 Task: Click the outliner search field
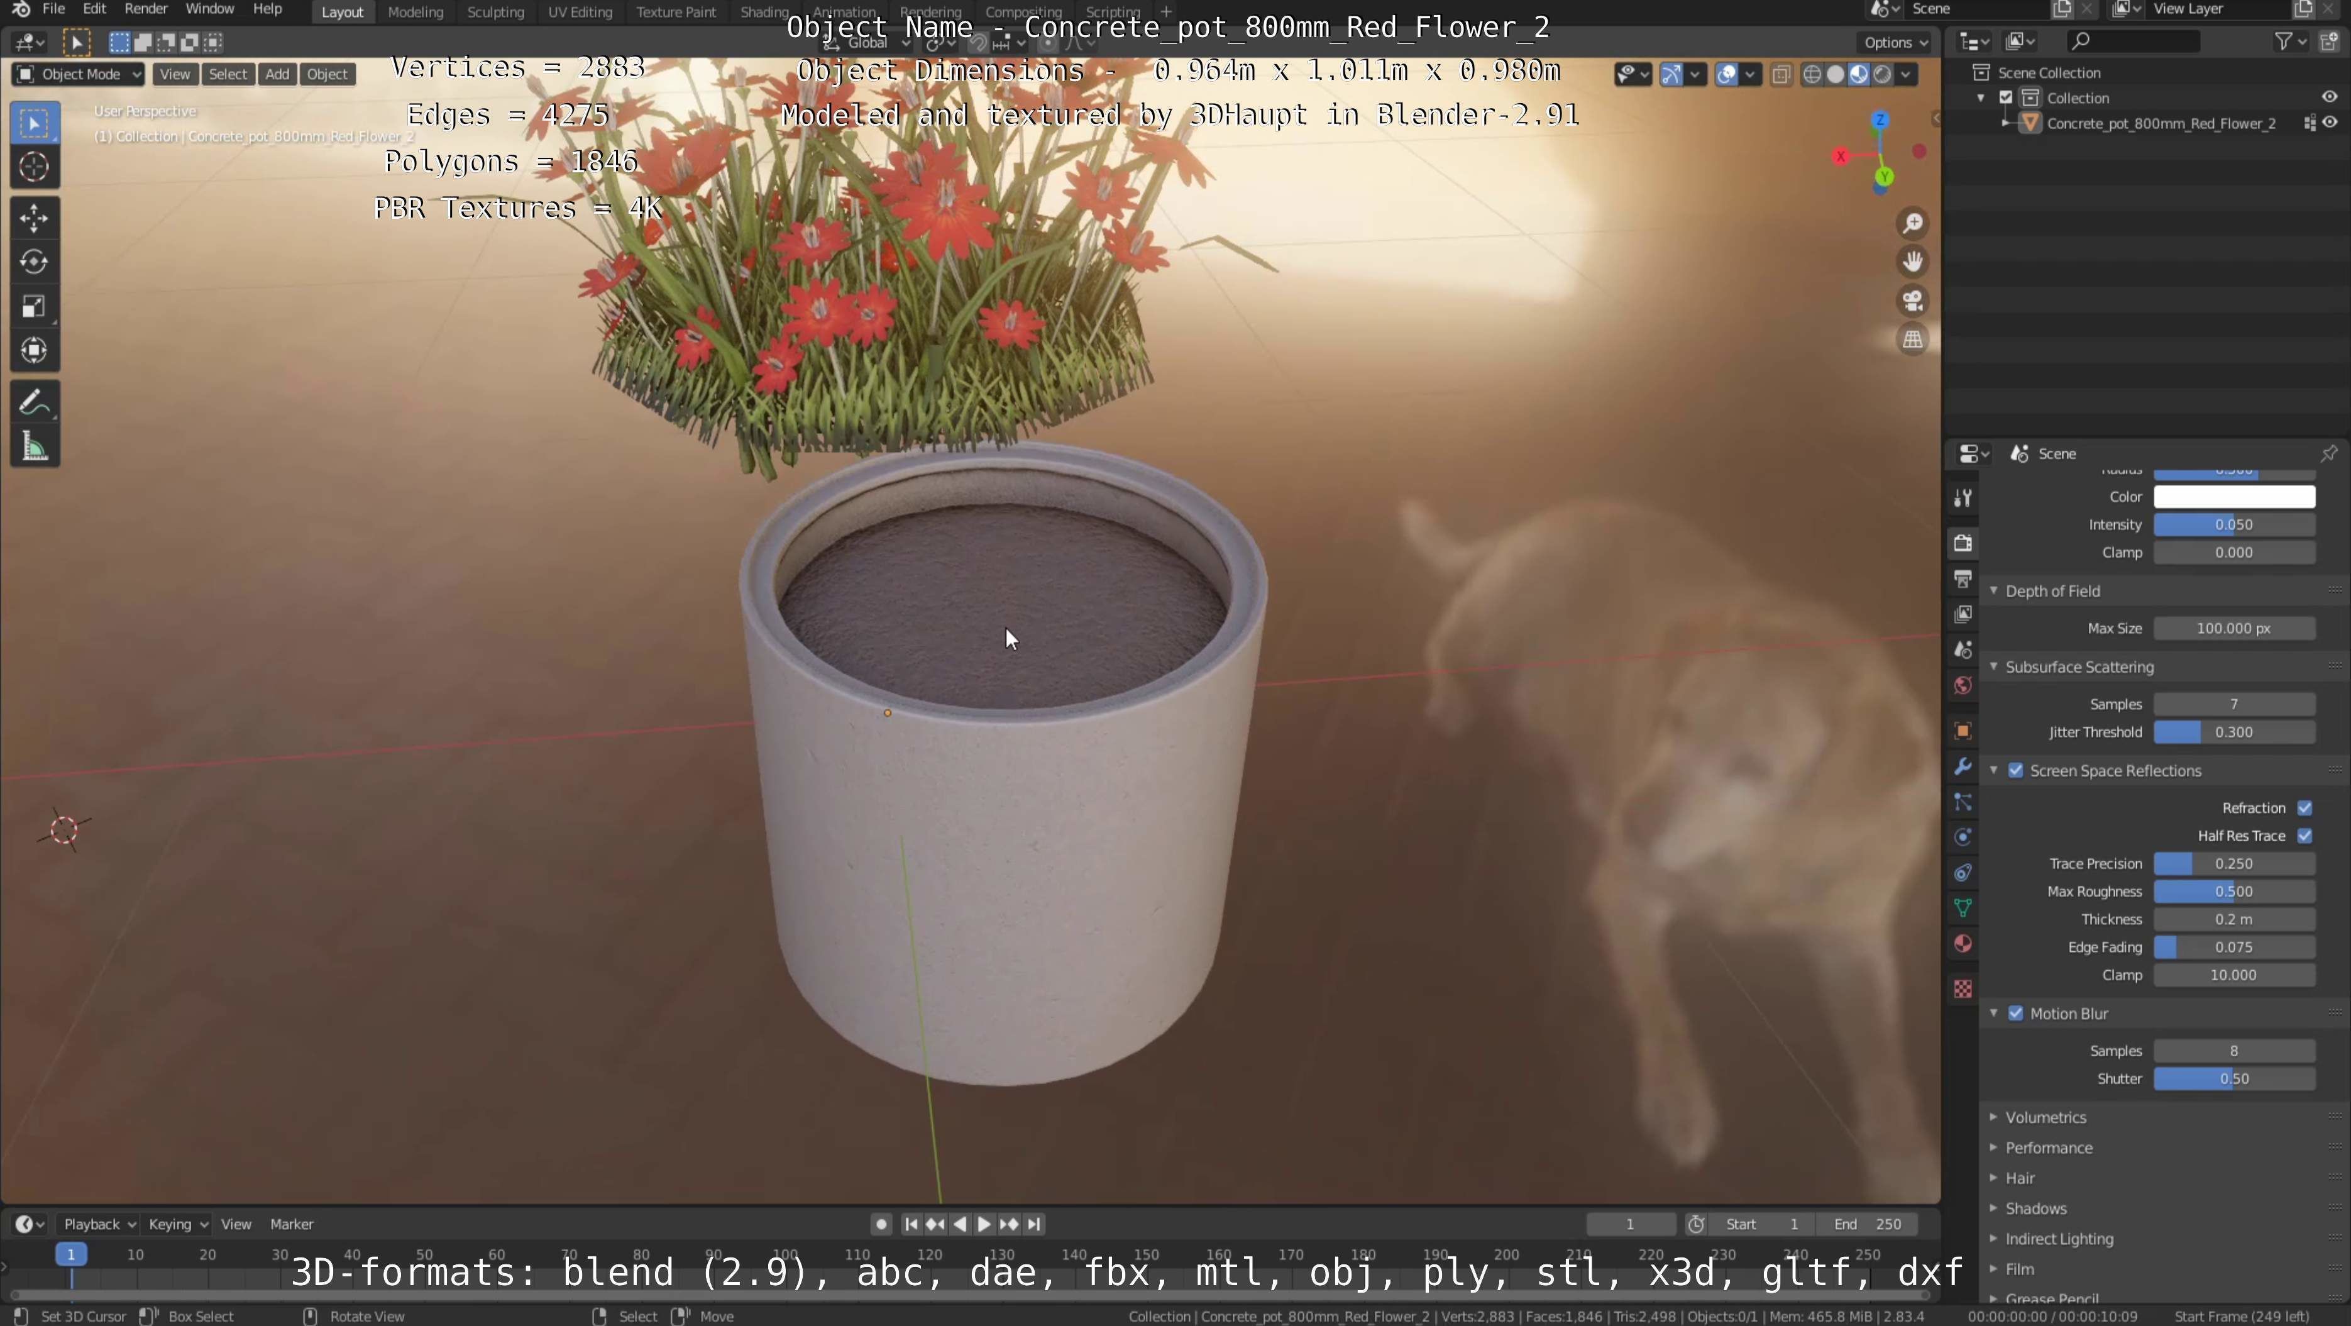click(2133, 41)
